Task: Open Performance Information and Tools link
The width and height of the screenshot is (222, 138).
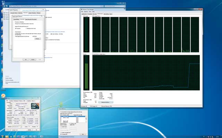Action: click(12, 83)
